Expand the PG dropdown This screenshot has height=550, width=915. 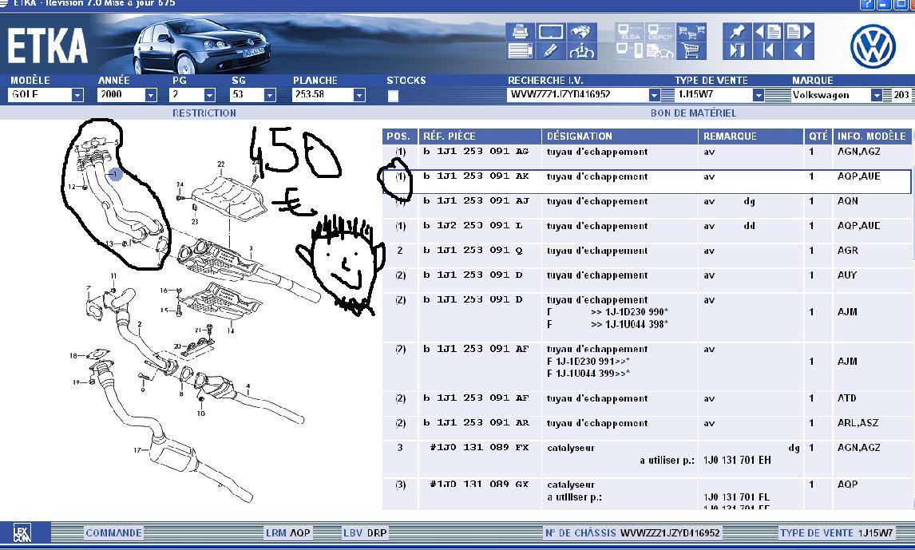pyautogui.click(x=209, y=94)
